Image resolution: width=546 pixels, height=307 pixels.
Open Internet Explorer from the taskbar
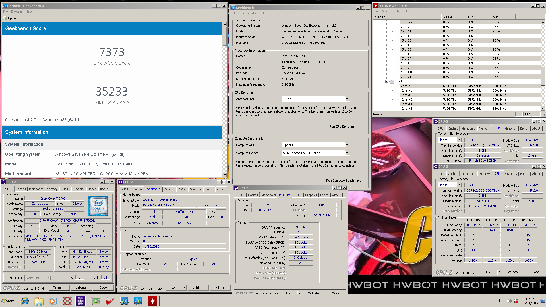point(25,301)
